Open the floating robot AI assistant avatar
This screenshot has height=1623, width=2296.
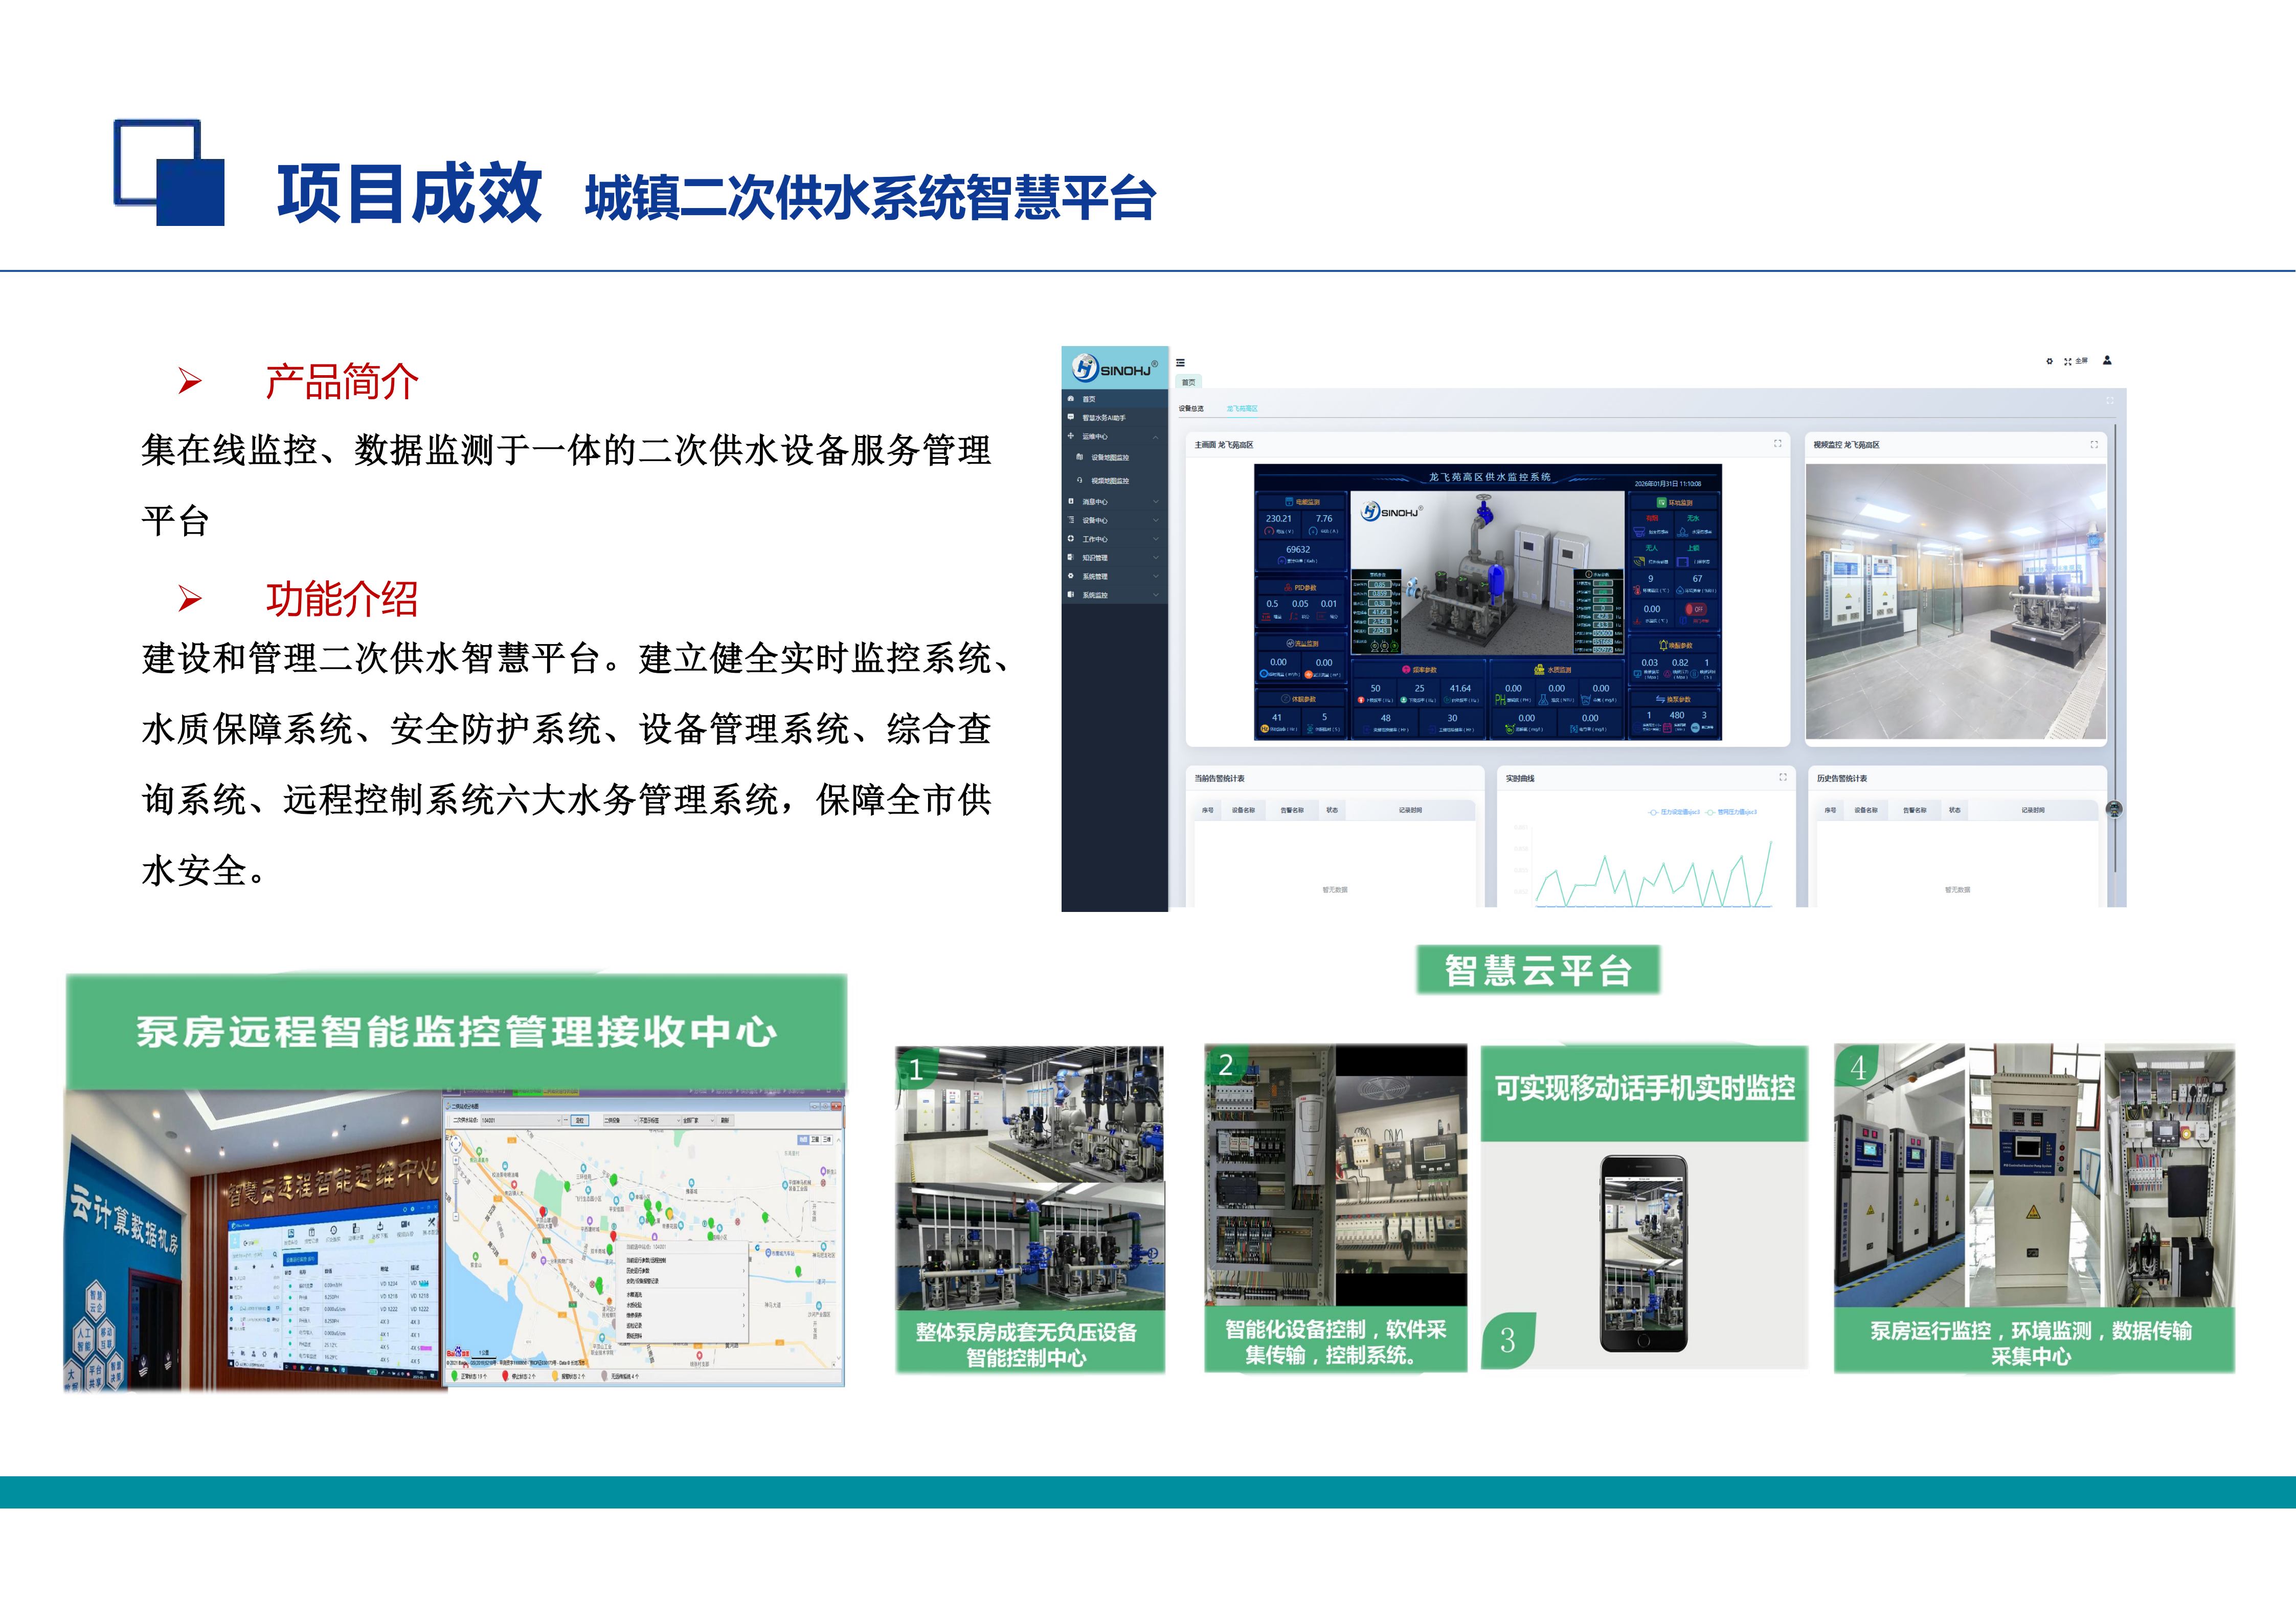coord(2114,810)
